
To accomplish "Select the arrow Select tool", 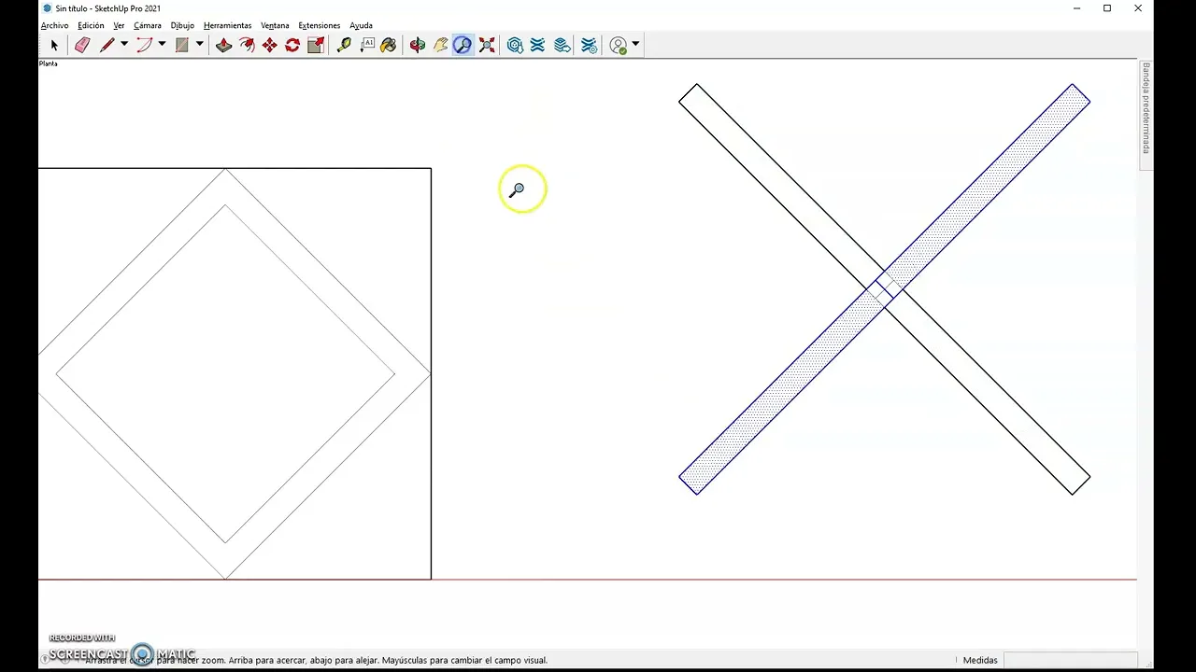I will tap(54, 45).
